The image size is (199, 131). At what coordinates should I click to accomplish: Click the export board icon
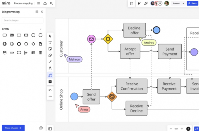(x=45, y=3)
